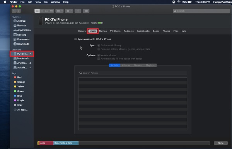Click the Search Artists field
This screenshot has height=149, width=232.
[x=133, y=73]
